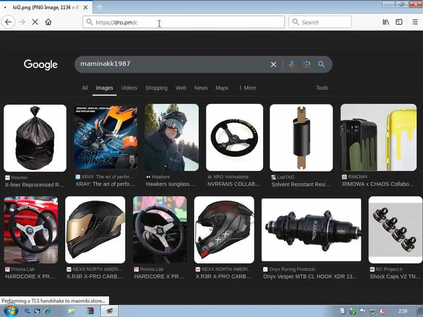Click the X-liner Reprocessed title link

(35, 185)
